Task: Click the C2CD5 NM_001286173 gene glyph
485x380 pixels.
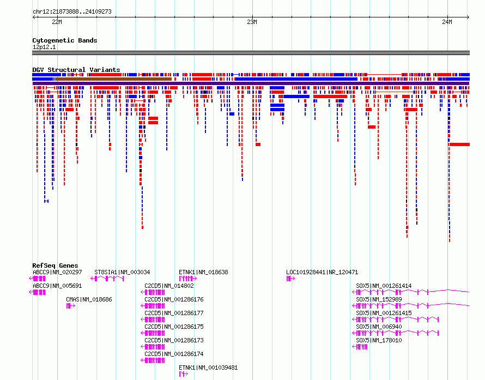Action: pyautogui.click(x=153, y=347)
